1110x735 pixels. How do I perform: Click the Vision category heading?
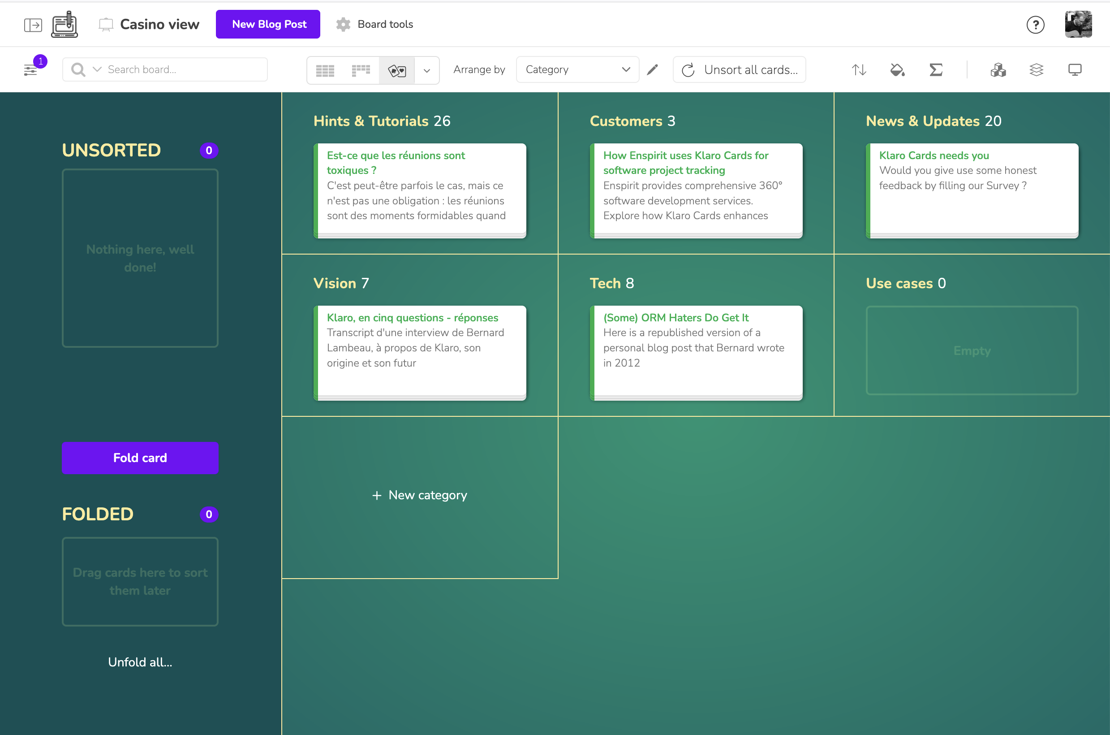(335, 283)
